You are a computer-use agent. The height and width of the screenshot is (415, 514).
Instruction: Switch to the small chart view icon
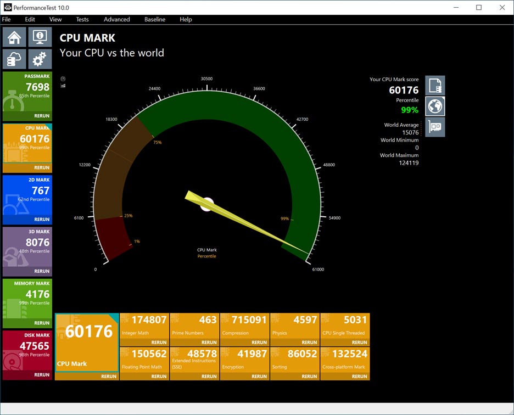click(63, 86)
